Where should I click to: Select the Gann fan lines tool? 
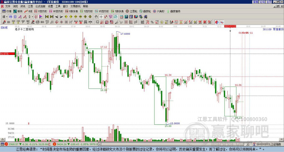click(102, 22)
